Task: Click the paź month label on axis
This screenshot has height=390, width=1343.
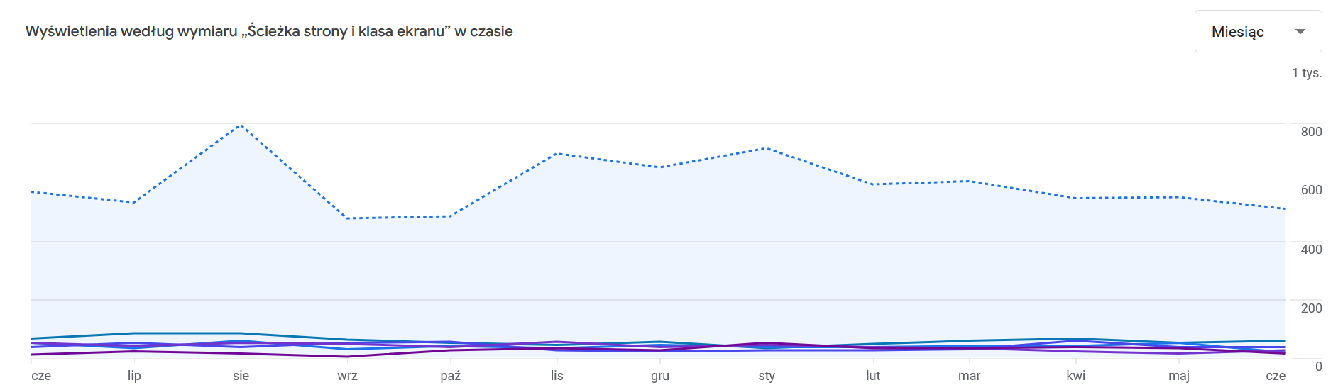Action: (450, 376)
